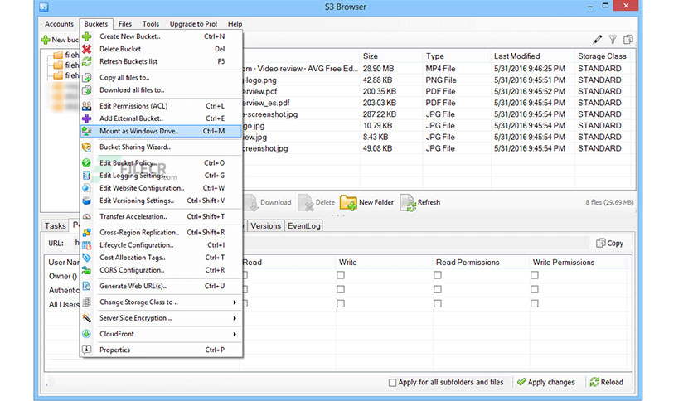693x401 pixels.
Task: Click the Server Side Encryption icon
Action: [x=86, y=318]
